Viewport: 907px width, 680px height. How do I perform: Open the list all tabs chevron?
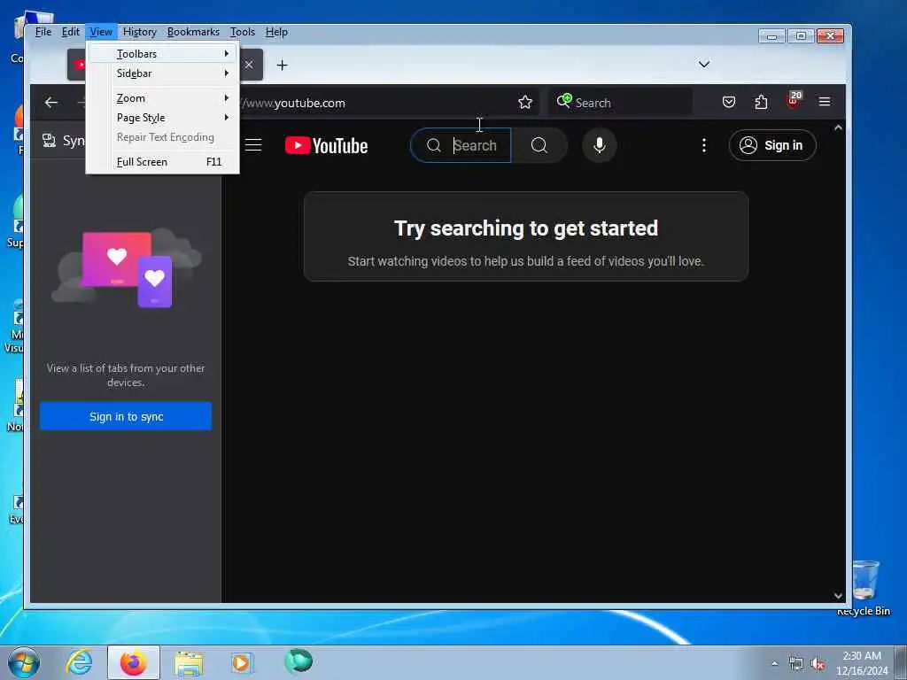704,64
